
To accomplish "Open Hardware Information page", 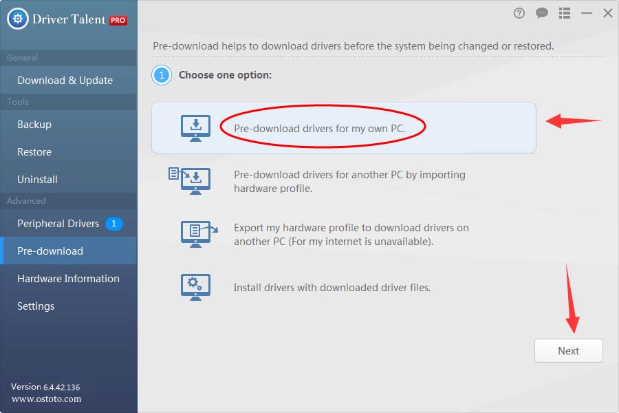I will [x=68, y=279].
